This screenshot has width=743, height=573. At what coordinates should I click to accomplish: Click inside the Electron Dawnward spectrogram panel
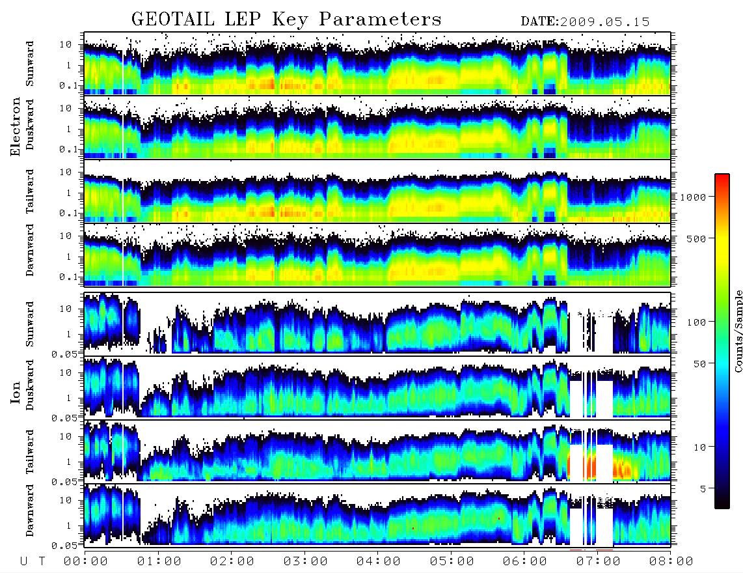click(377, 255)
